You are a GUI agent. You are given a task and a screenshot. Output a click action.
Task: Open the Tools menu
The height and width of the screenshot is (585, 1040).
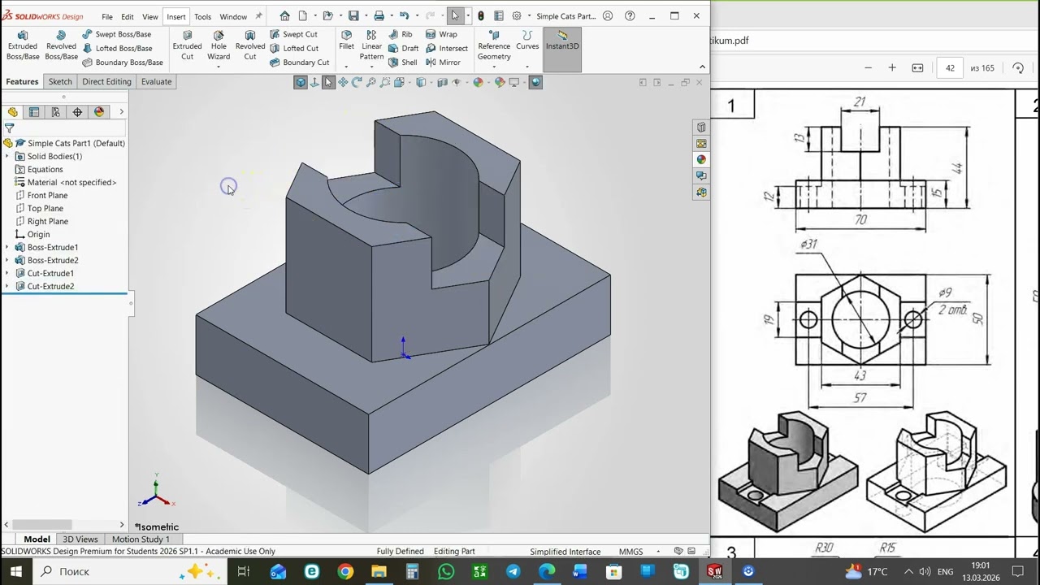[x=202, y=17]
